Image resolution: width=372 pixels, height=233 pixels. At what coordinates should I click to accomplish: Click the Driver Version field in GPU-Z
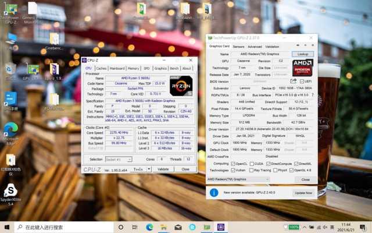(x=272, y=129)
